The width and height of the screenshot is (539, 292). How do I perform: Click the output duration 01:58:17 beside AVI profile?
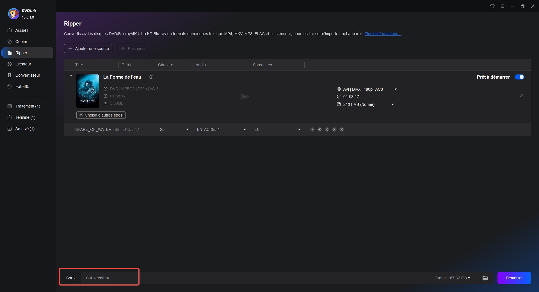click(351, 97)
